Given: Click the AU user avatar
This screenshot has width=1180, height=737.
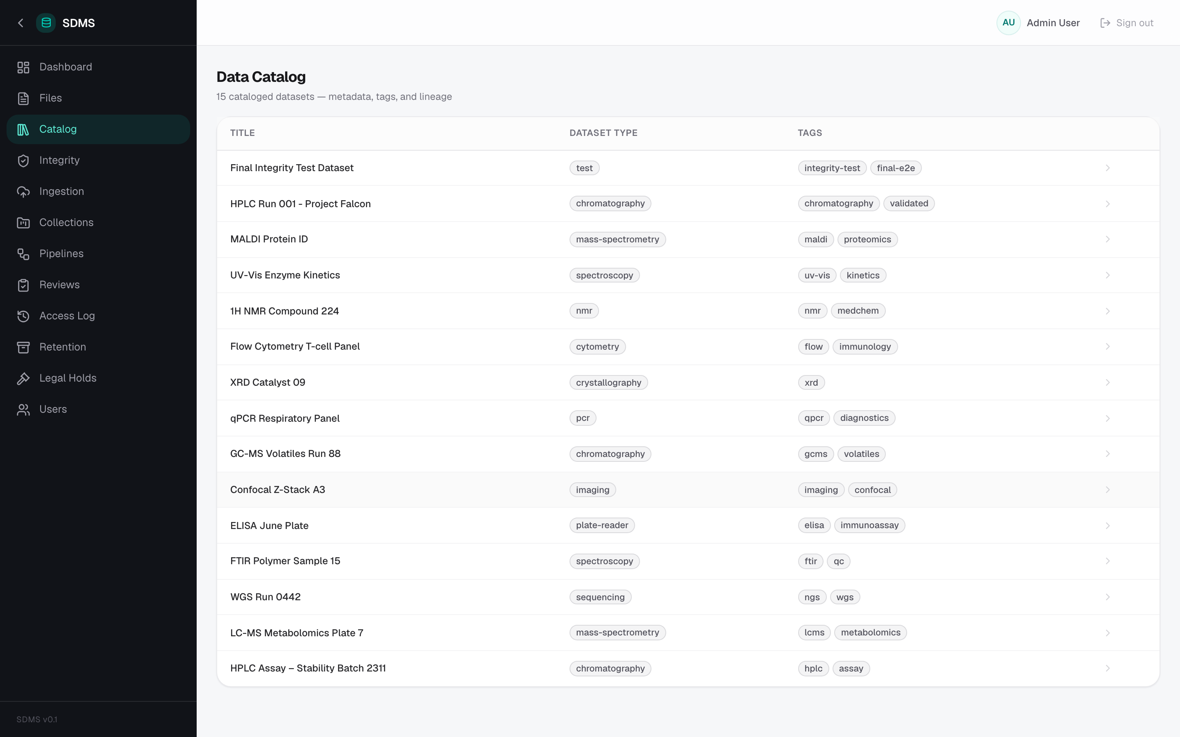Looking at the screenshot, I should tap(1008, 23).
